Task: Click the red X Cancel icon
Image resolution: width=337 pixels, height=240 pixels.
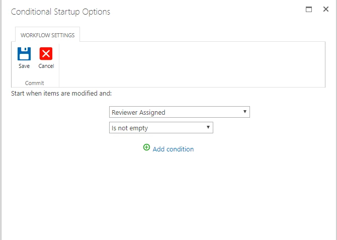Action: click(46, 53)
